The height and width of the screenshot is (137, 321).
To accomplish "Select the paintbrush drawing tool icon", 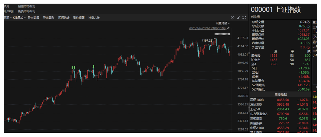I will coord(238,18).
